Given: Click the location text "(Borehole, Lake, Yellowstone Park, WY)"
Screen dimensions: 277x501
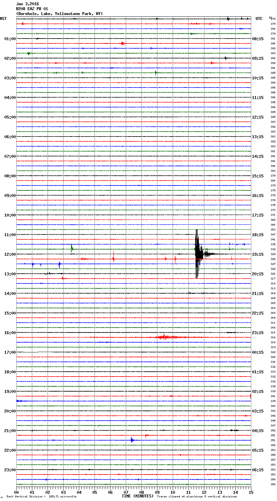Looking at the screenshot, I should coord(59,14).
